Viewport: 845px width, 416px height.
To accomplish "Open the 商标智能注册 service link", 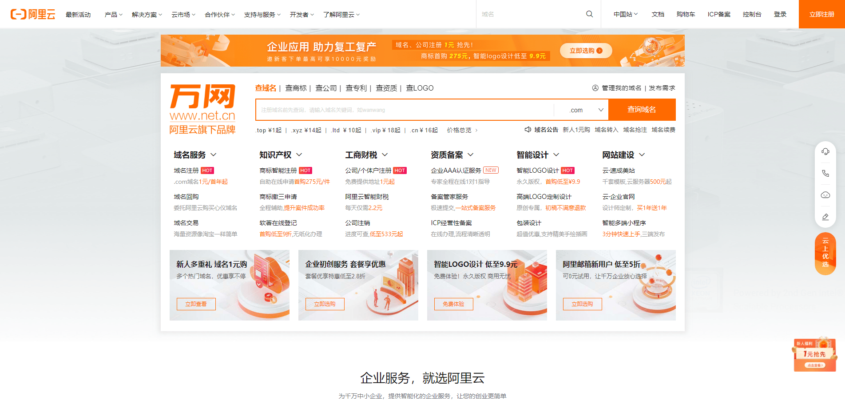I will [278, 170].
